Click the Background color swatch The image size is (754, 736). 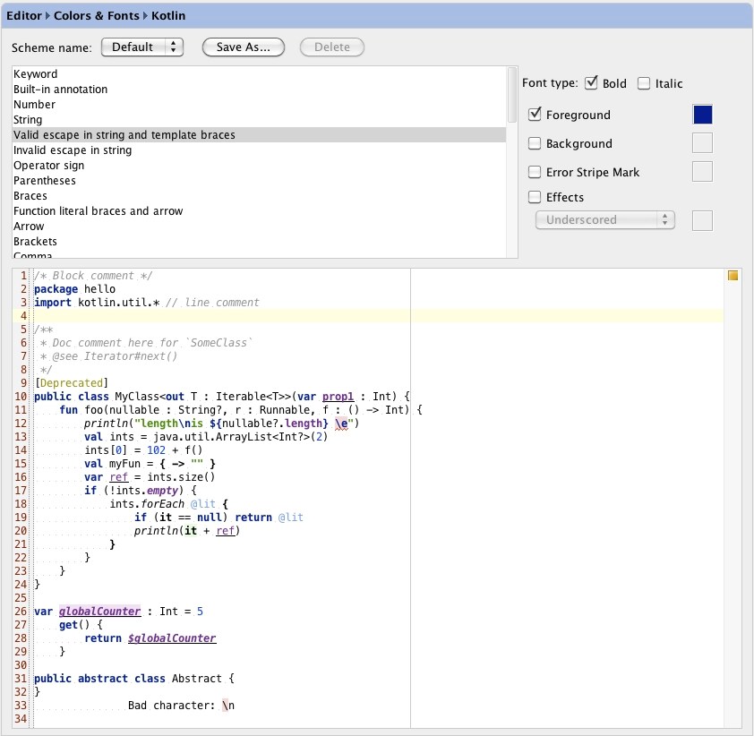[702, 143]
